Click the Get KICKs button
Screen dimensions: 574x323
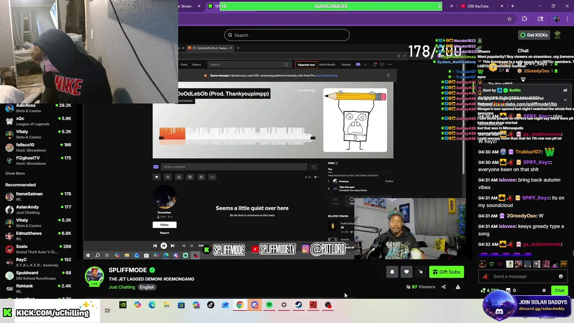click(x=534, y=35)
